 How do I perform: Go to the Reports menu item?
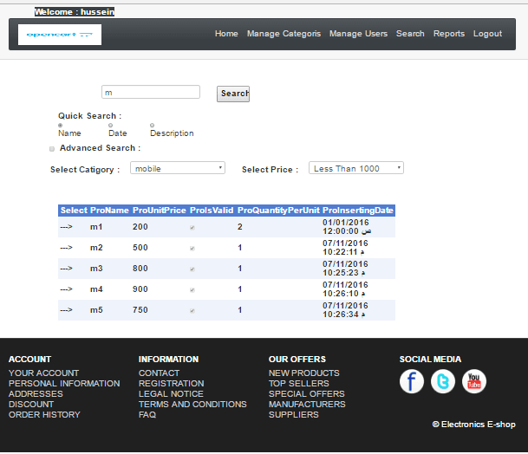(449, 34)
